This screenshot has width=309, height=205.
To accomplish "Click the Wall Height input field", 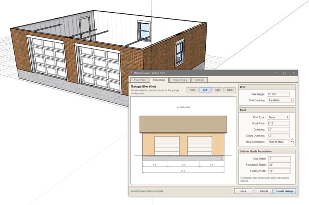I will tap(278, 94).
